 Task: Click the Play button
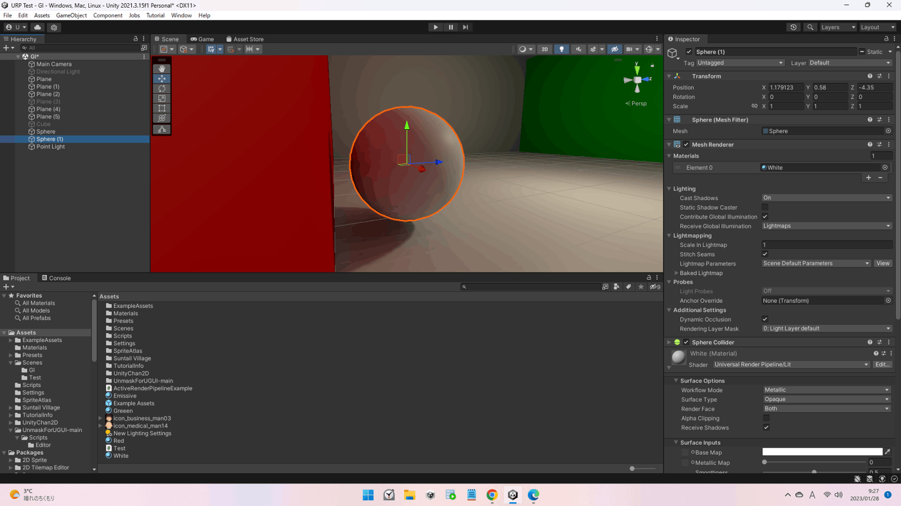pyautogui.click(x=436, y=27)
